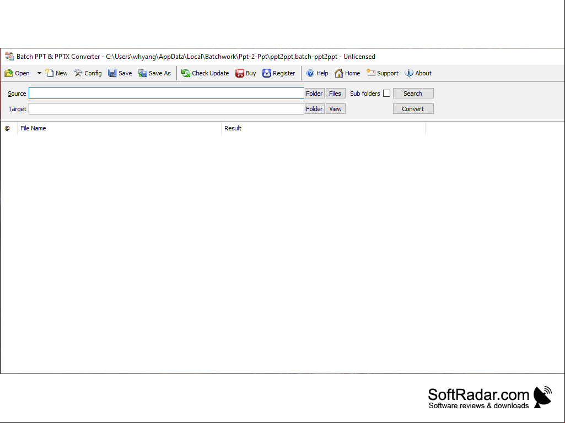The height and width of the screenshot is (423, 565).
Task: Open Help question mark icon
Action: pos(310,73)
